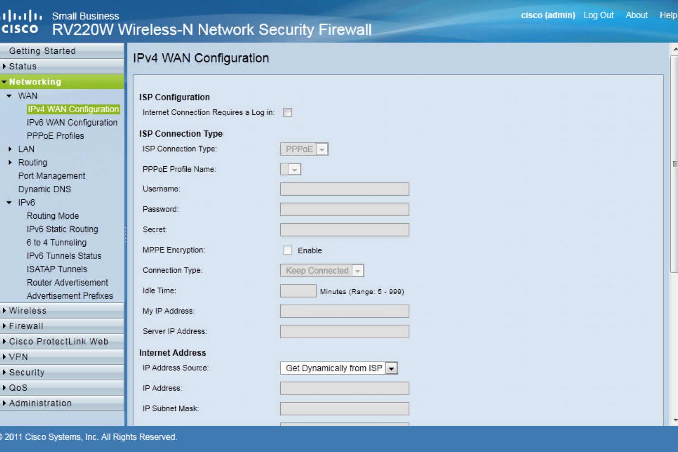
Task: Expand the LAN tree section
Action: click(x=10, y=149)
